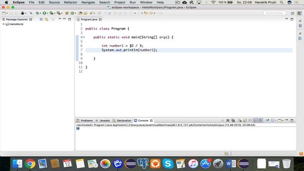Click the New Java Class icon

coord(72,13)
